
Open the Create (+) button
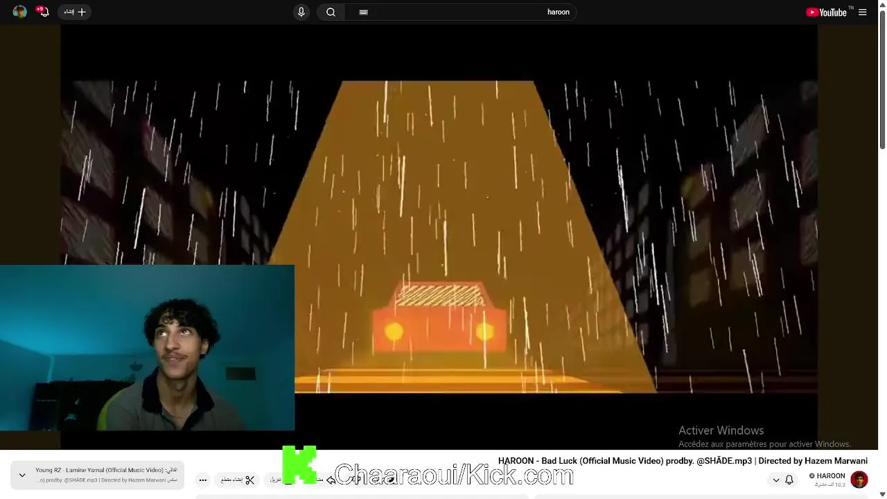(x=75, y=12)
